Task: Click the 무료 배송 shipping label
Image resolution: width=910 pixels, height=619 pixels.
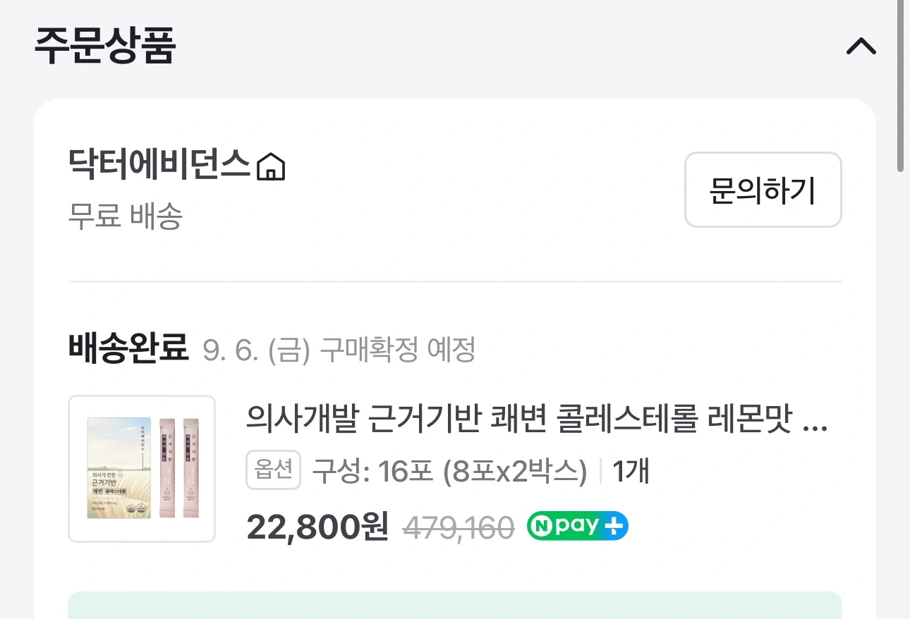Action: (x=125, y=216)
